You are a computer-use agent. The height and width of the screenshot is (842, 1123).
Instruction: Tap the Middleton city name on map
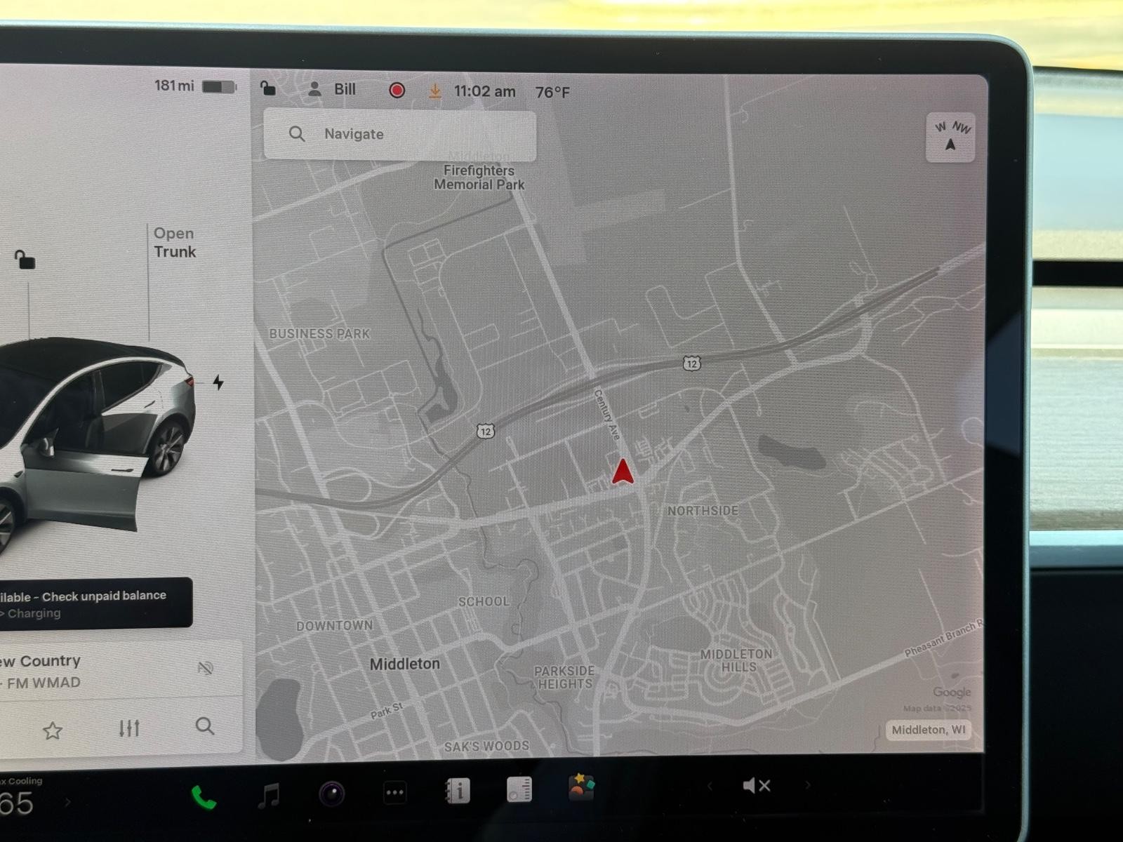(x=405, y=664)
